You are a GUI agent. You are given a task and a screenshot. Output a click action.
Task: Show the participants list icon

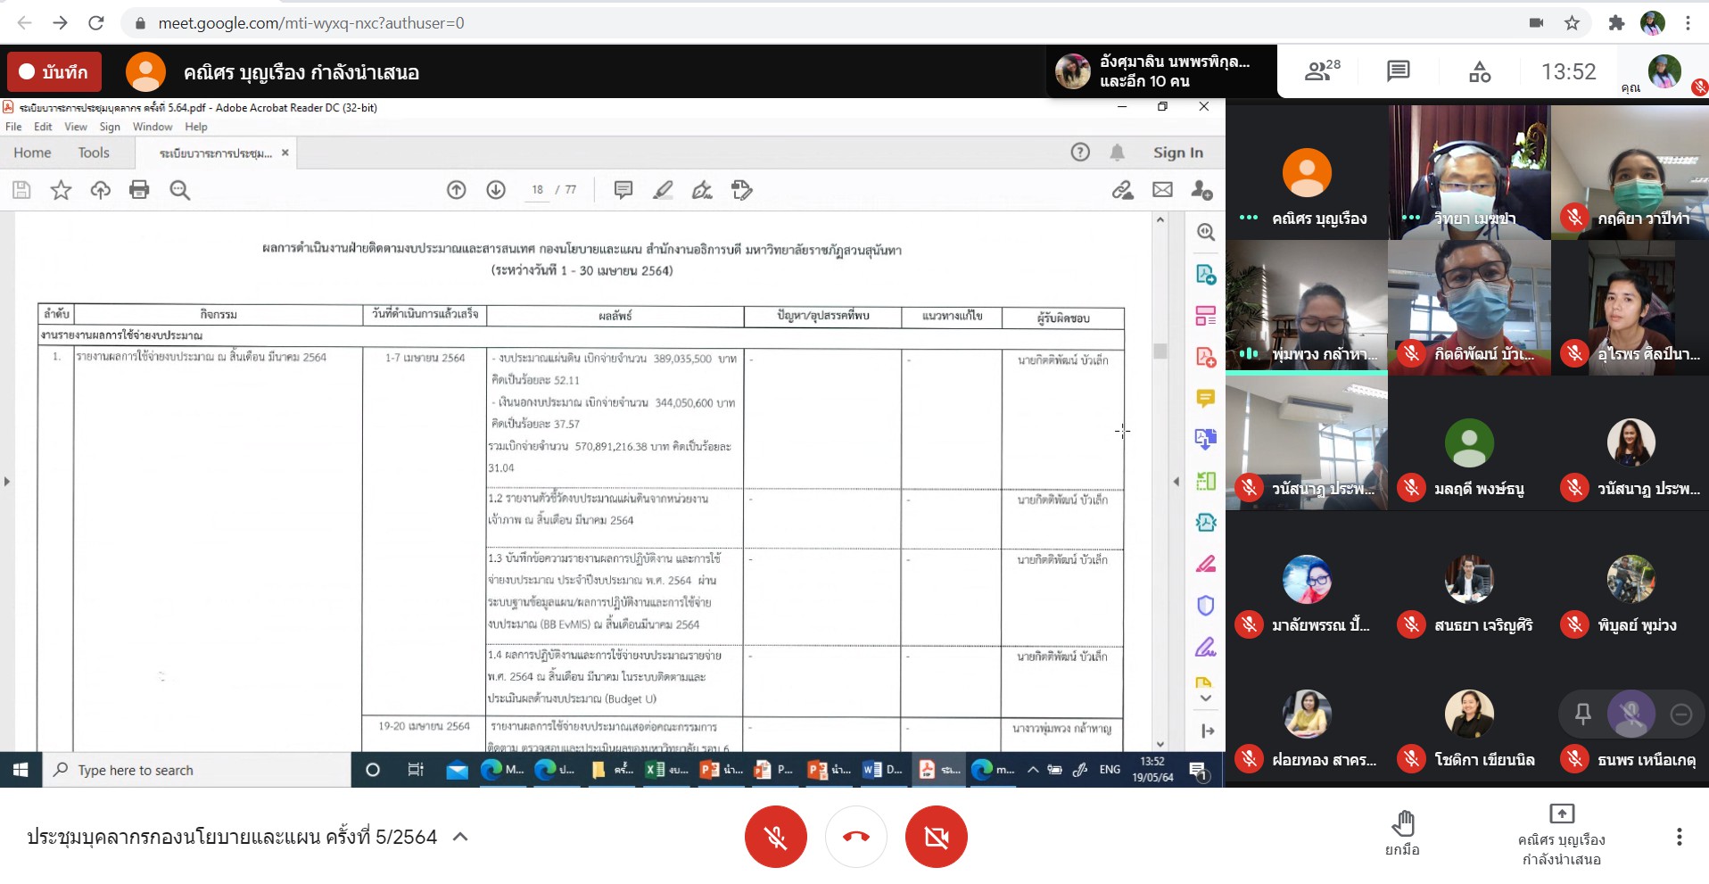pyautogui.click(x=1321, y=71)
